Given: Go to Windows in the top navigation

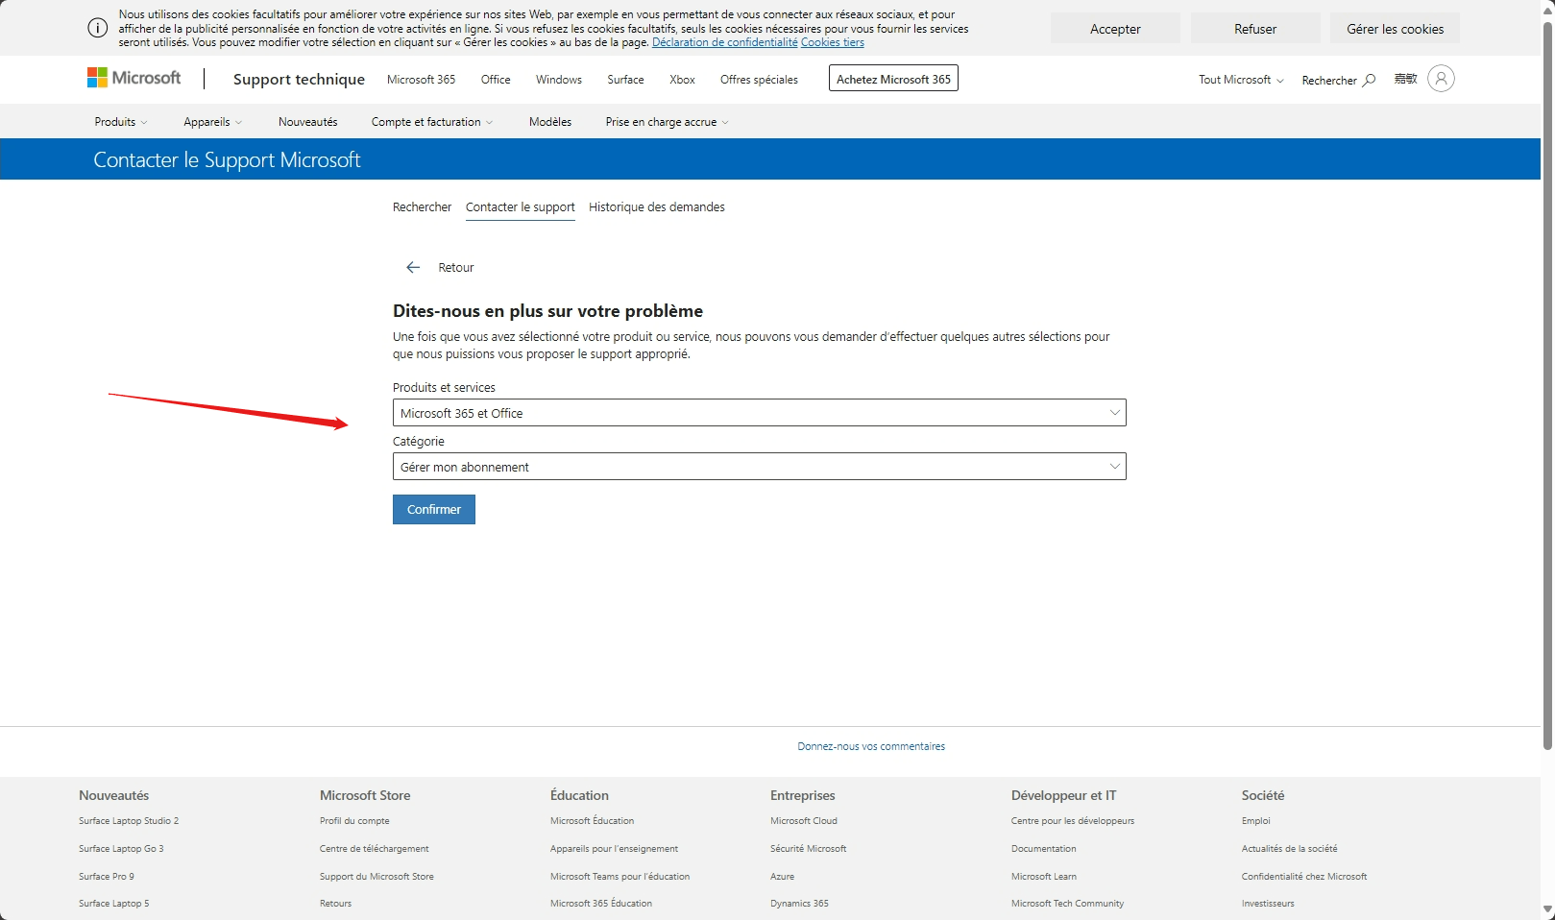Looking at the screenshot, I should 559,80.
